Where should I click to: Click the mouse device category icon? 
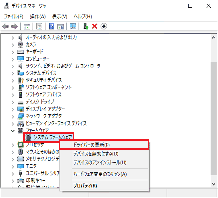point(20,152)
